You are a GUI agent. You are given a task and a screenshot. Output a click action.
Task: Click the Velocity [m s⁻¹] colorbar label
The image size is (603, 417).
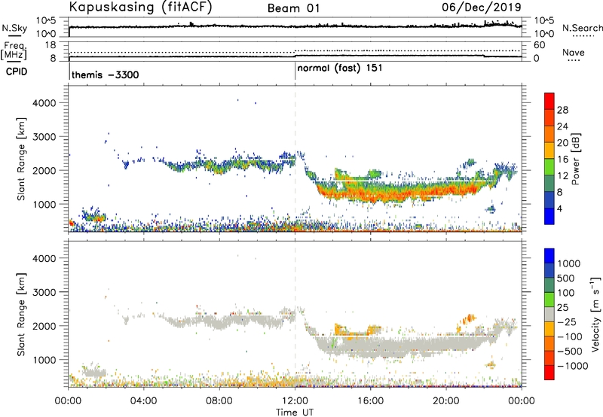(x=595, y=314)
